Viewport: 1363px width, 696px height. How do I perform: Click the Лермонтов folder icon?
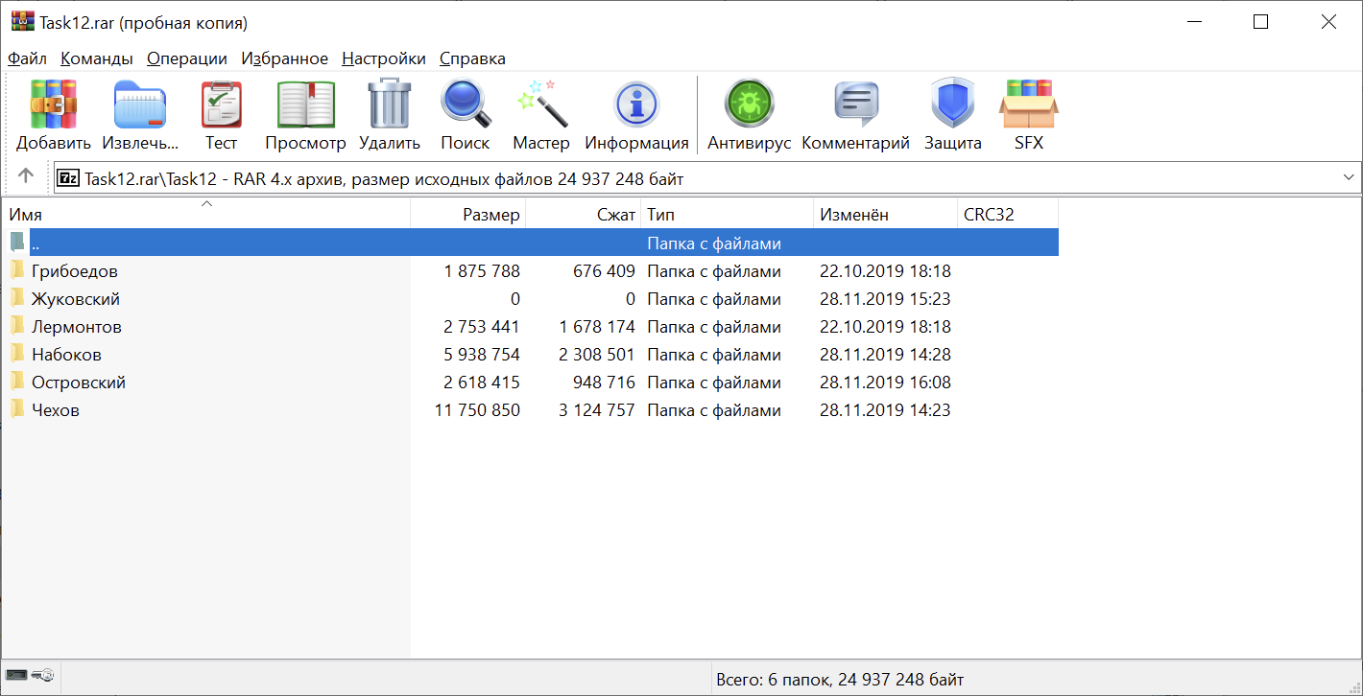pos(17,326)
